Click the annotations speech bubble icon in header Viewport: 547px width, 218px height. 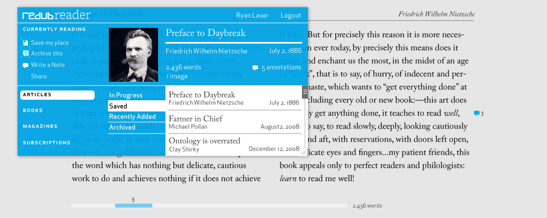tap(255, 68)
